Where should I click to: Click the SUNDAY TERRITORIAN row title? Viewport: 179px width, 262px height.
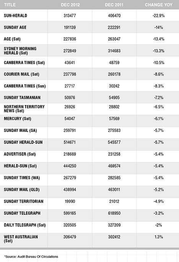coord(23,201)
